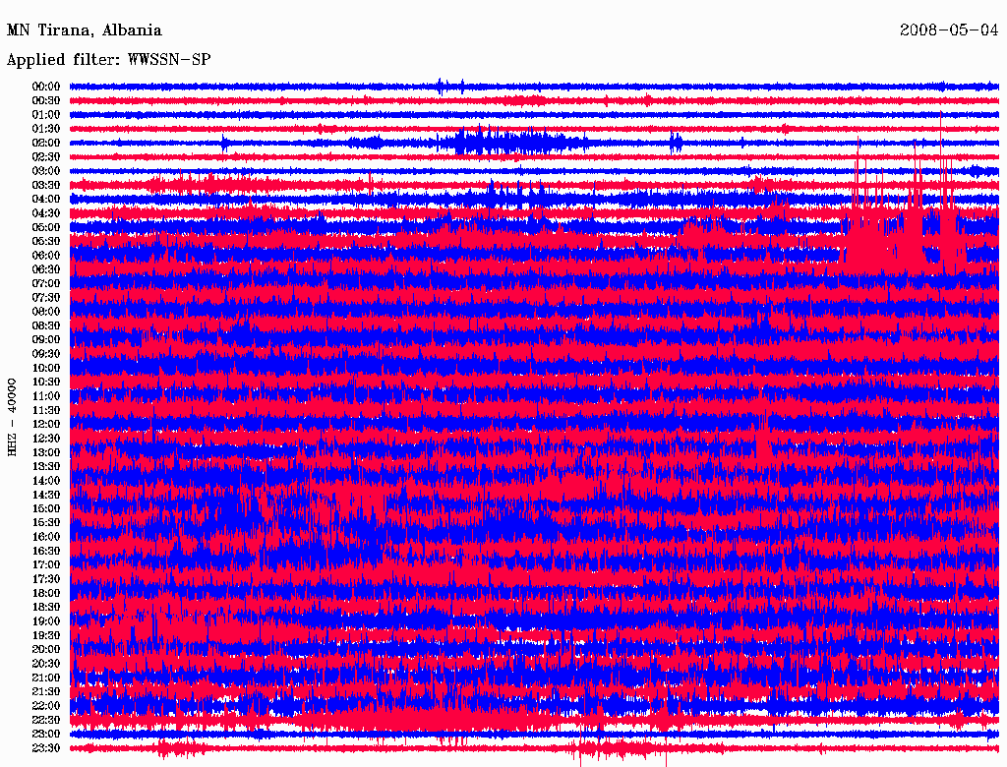The width and height of the screenshot is (1007, 767).
Task: Select the 15:00 time label
Action: point(46,508)
